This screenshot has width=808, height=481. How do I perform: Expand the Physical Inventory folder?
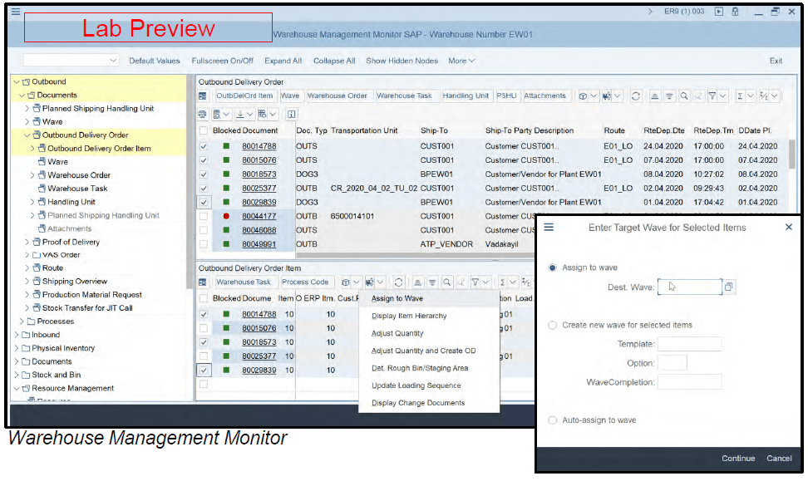click(17, 349)
